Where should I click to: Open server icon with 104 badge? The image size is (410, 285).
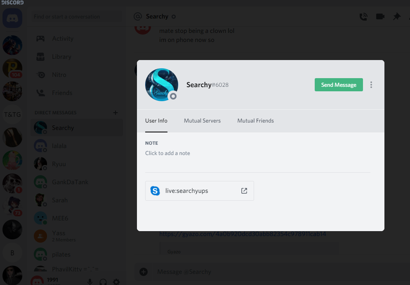pyautogui.click(x=12, y=68)
